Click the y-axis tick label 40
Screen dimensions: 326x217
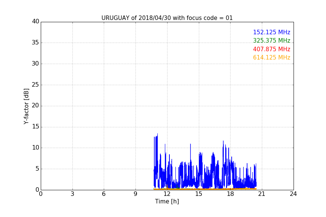coord(35,21)
